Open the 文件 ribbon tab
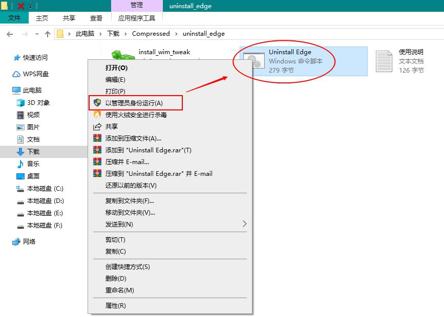444x317 pixels. pos(14,18)
